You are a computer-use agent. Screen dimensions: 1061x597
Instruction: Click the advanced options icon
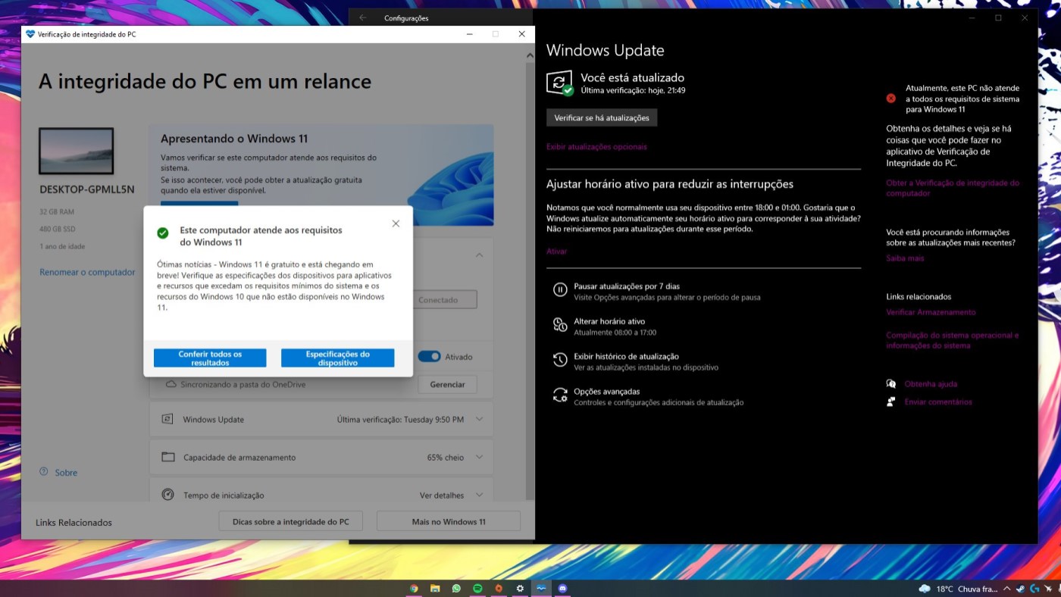tap(560, 395)
